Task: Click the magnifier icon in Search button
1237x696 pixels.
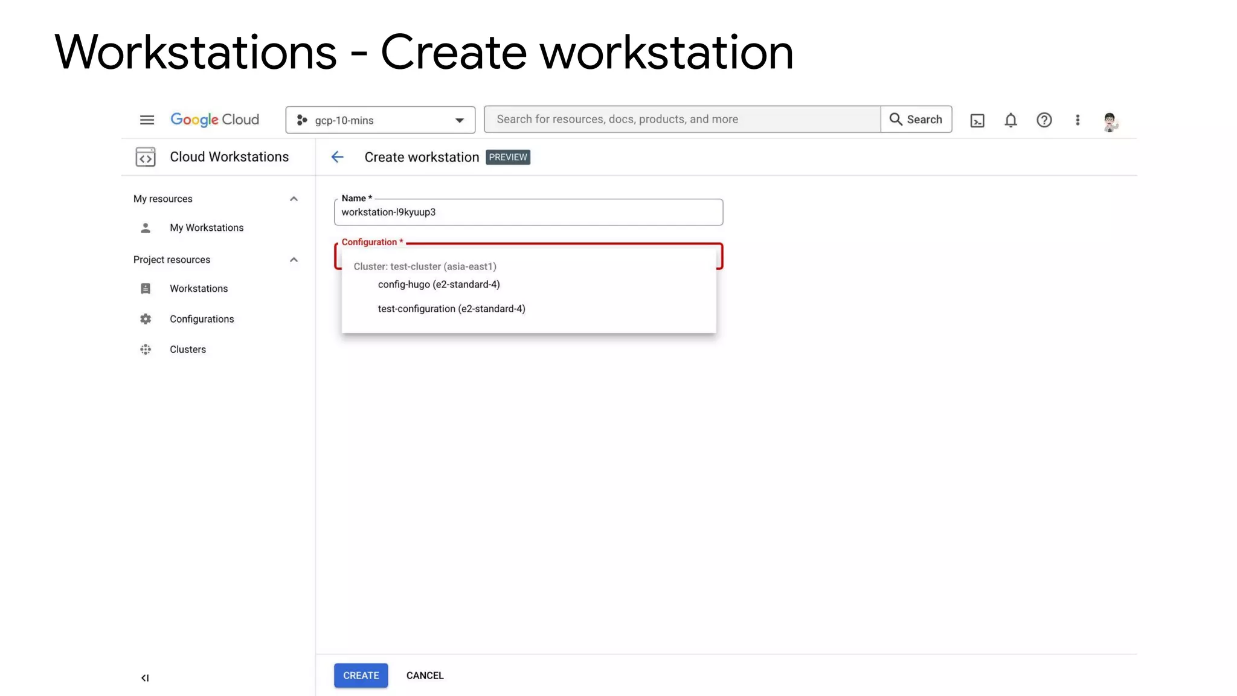Action: (896, 119)
